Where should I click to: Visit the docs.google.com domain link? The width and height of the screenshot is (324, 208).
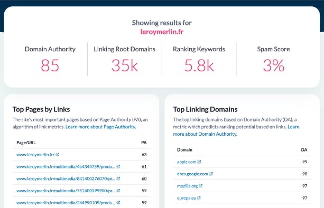click(x=192, y=174)
